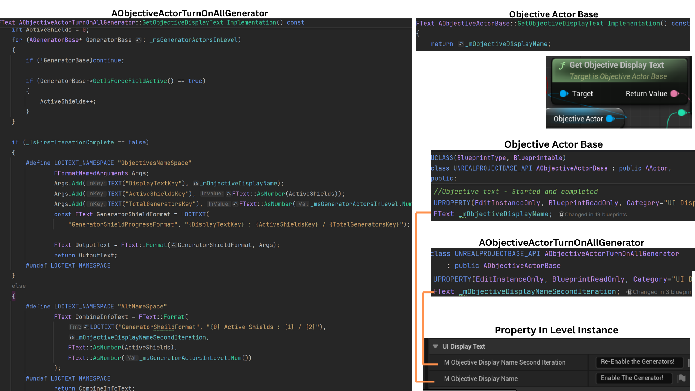Click flag icon beside Enable The Generator field
This screenshot has height=391, width=695.
point(681,378)
